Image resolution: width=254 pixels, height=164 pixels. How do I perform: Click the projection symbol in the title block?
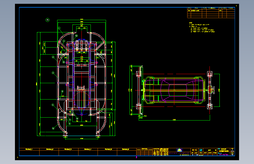coord(195,150)
